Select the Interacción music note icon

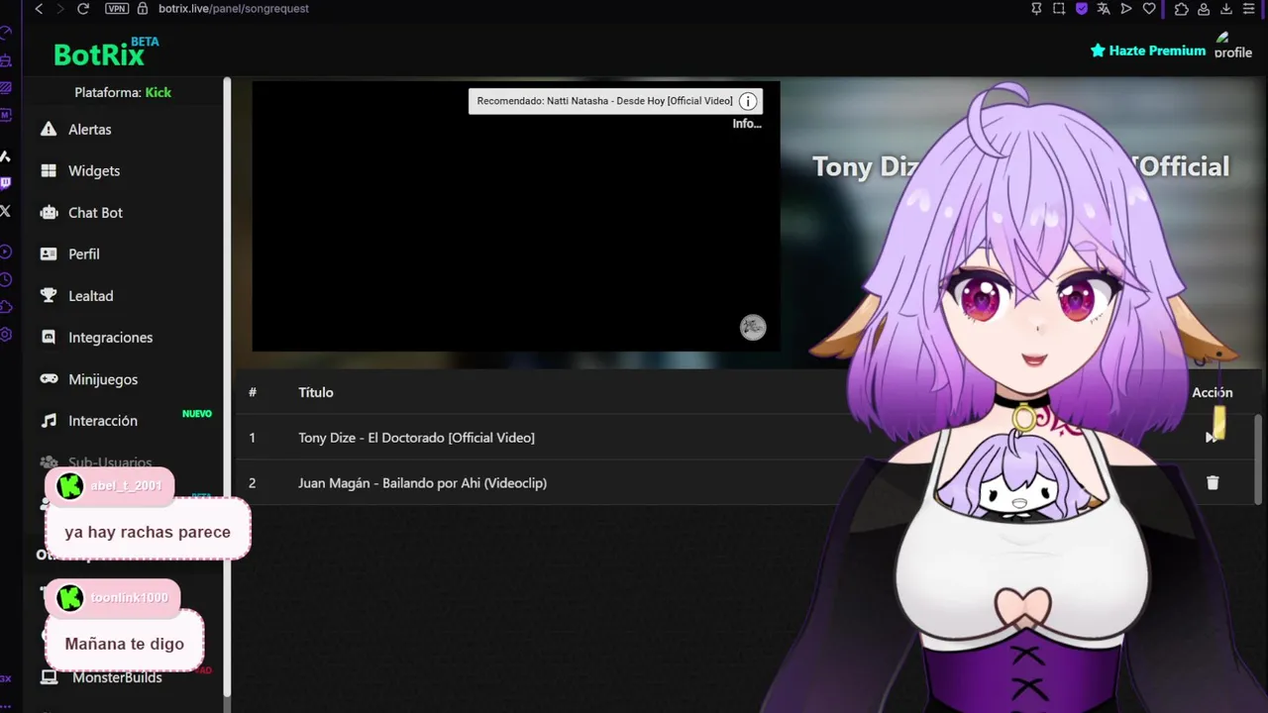click(49, 421)
